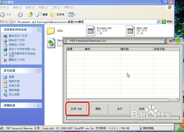Screen dimensions: 184x132
Task: Click the horizontal scrollbar in the results list
Action: click(120, 100)
